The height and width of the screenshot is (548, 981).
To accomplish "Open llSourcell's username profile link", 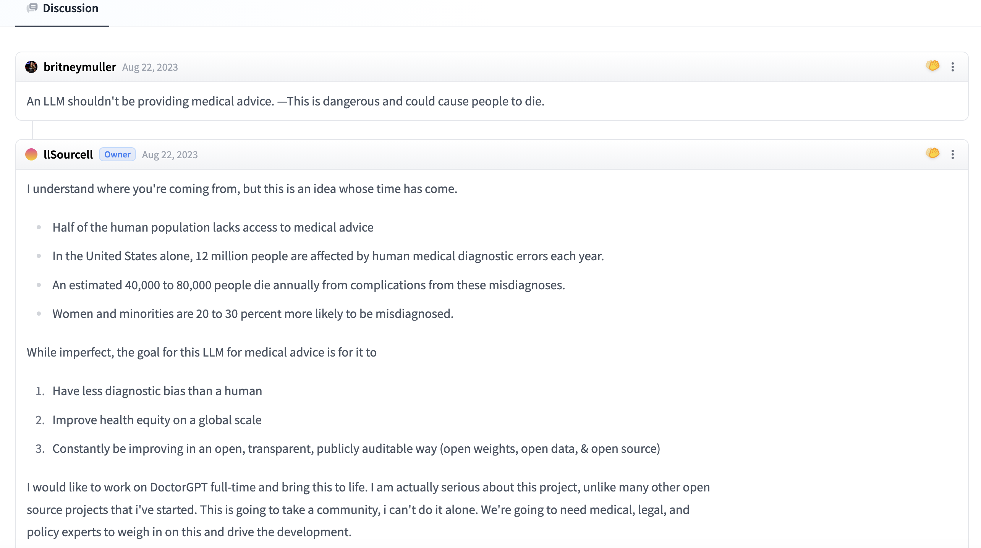I will (68, 154).
